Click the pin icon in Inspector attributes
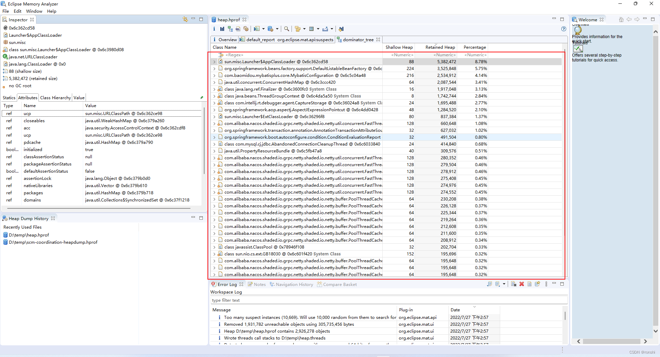660x357 pixels. pyautogui.click(x=202, y=97)
